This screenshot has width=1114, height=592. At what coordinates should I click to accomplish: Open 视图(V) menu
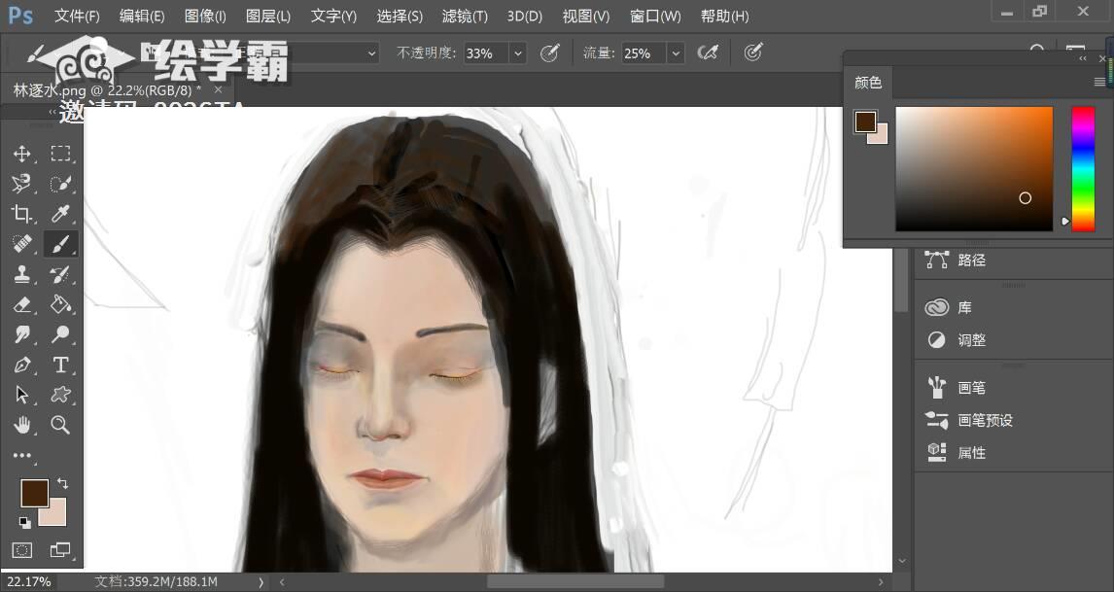586,16
